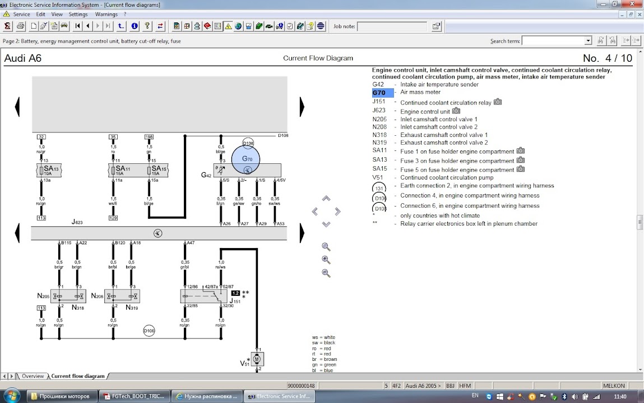
Task: Click the red-blue swap arrows icon
Action: (160, 26)
